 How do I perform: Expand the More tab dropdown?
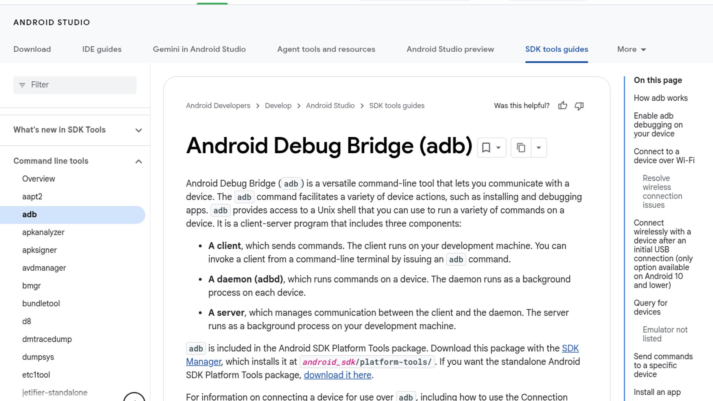point(632,49)
